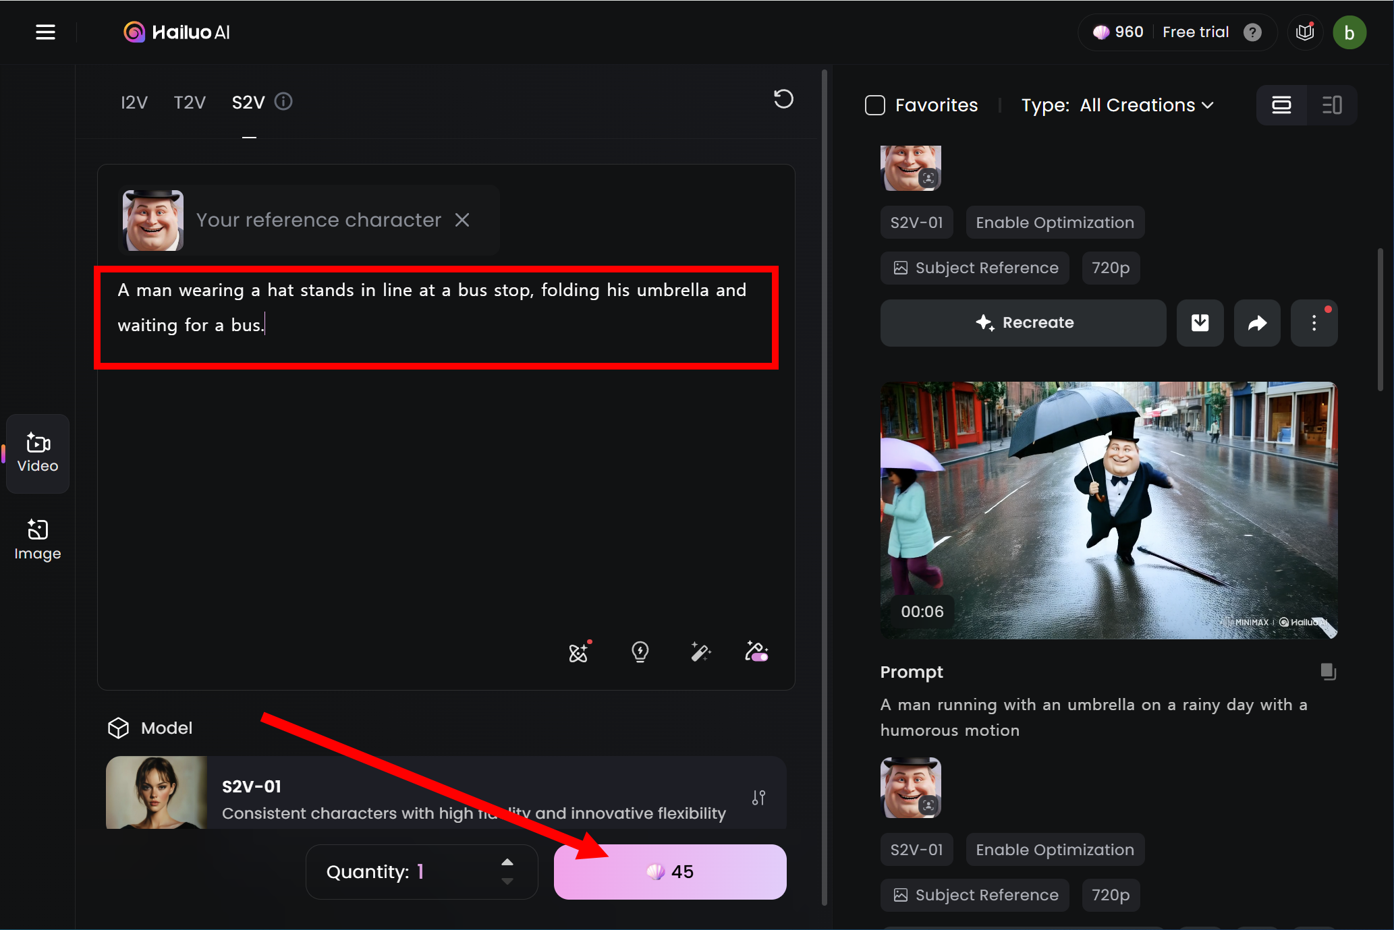1394x930 pixels.
Task: Open the All Creations type dropdown
Action: click(1146, 105)
